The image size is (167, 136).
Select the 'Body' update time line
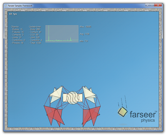click(x=35, y=30)
